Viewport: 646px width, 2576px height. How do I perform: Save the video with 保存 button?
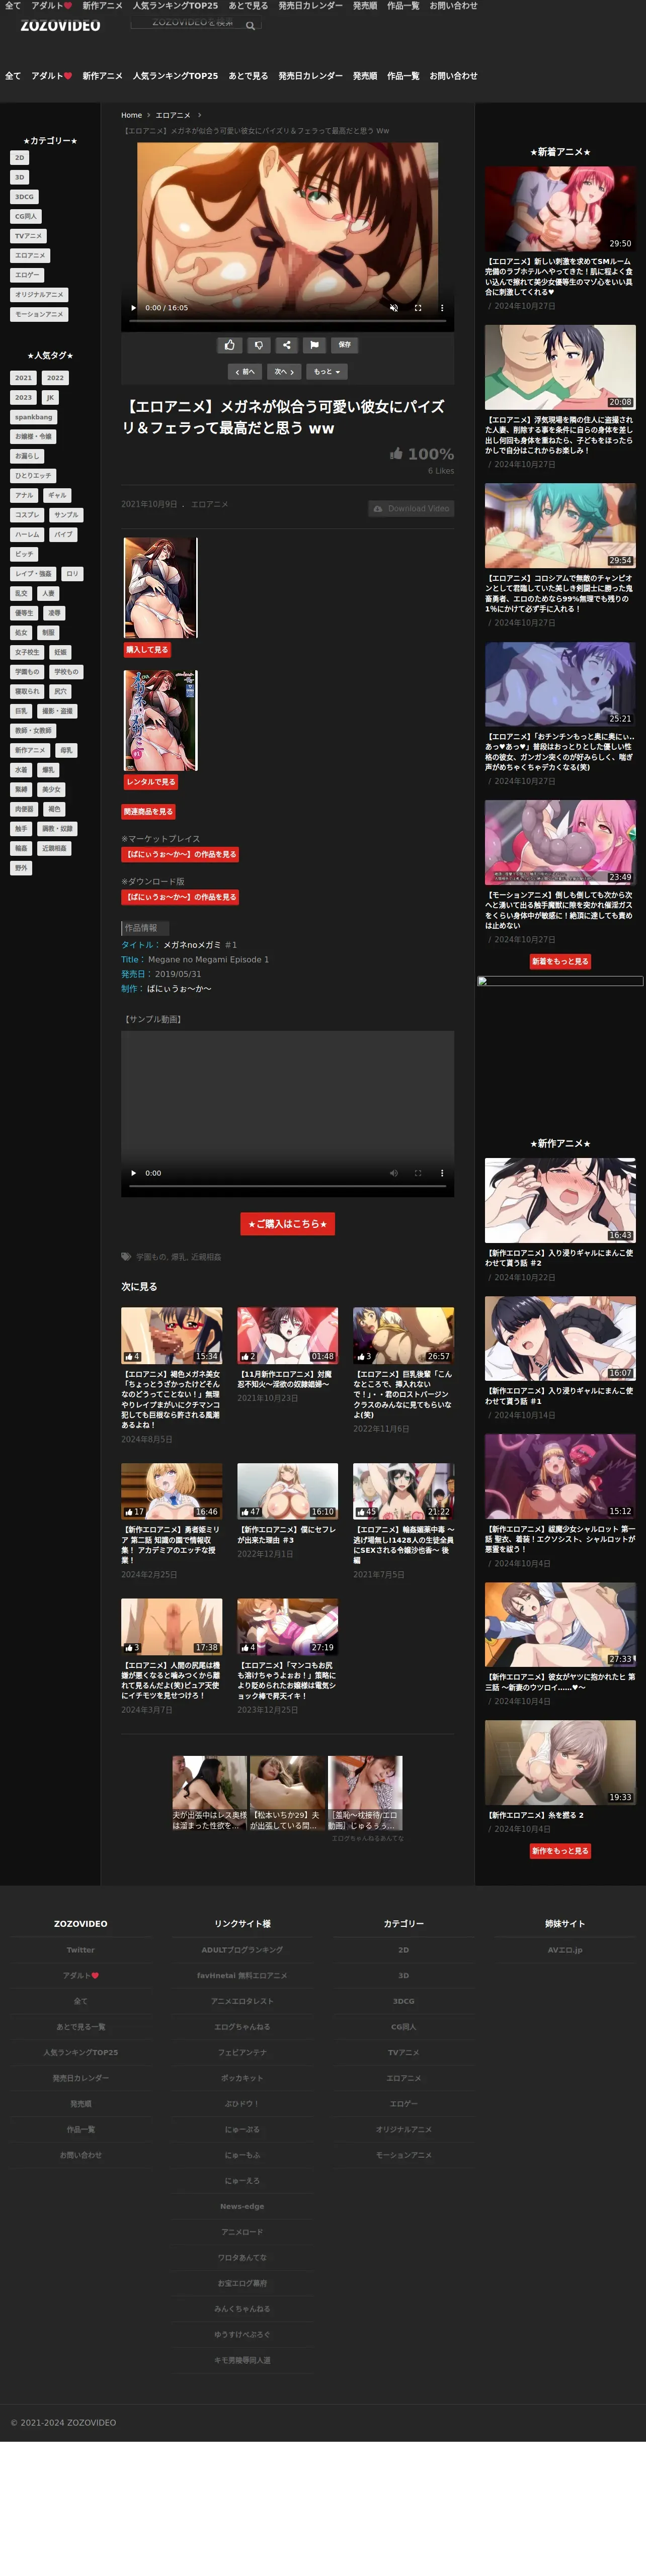(x=344, y=345)
